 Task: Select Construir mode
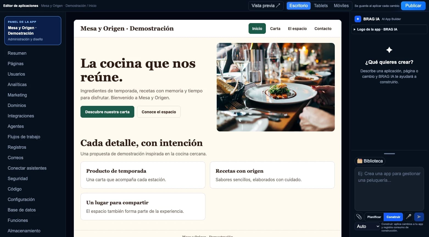[393, 217]
